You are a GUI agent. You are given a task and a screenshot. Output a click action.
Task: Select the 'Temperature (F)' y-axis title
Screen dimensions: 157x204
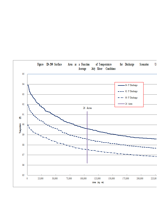point(20,125)
